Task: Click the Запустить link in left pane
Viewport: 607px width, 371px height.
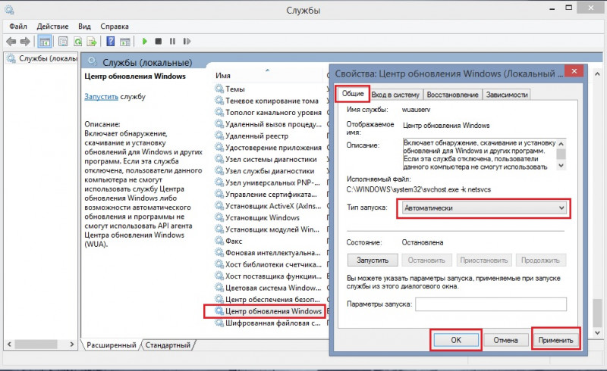Action: pyautogui.click(x=101, y=97)
